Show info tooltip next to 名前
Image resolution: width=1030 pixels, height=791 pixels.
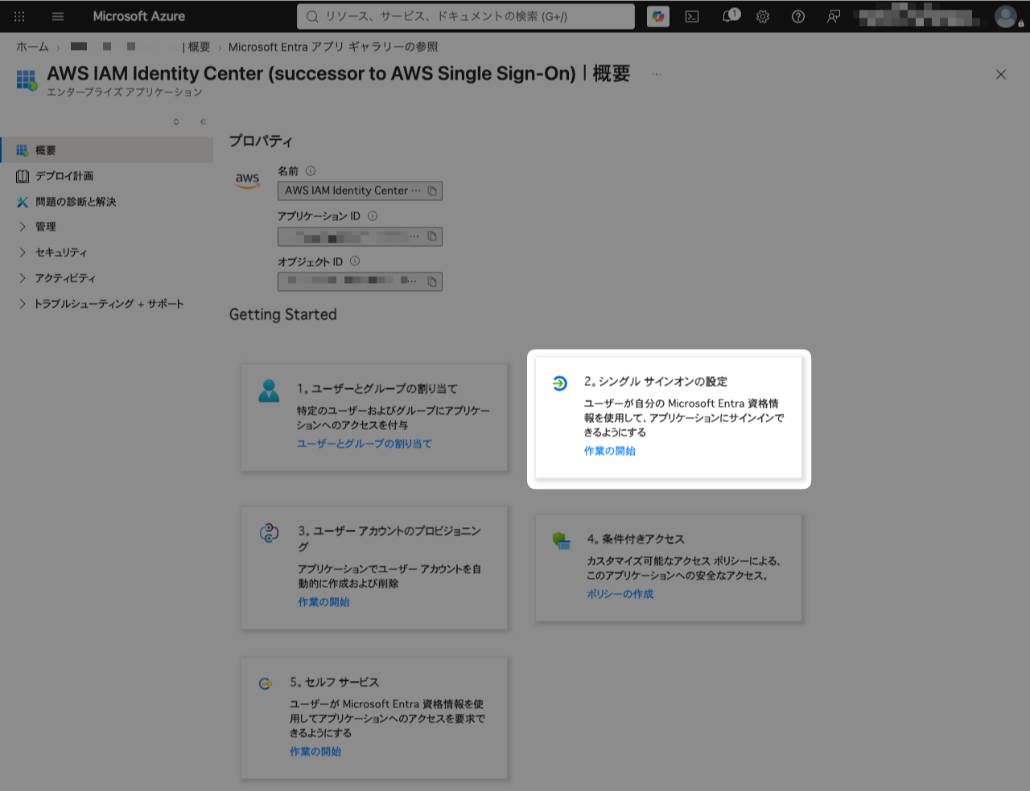pos(311,170)
